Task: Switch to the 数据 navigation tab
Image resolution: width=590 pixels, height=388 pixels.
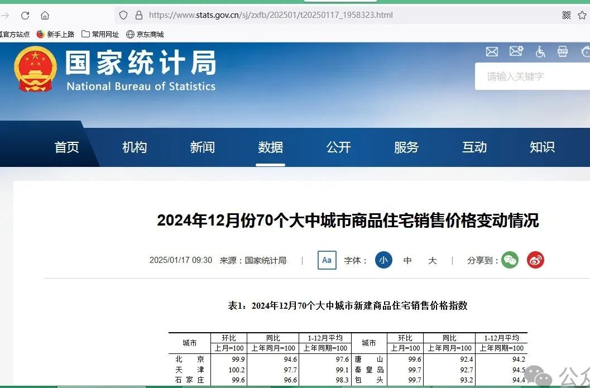Action: (270, 147)
